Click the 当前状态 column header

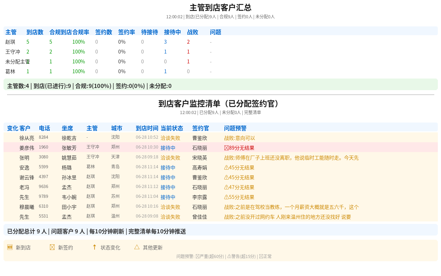tap(172, 128)
